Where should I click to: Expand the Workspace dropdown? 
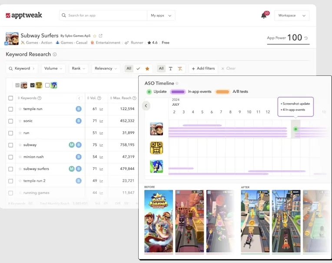click(x=292, y=16)
